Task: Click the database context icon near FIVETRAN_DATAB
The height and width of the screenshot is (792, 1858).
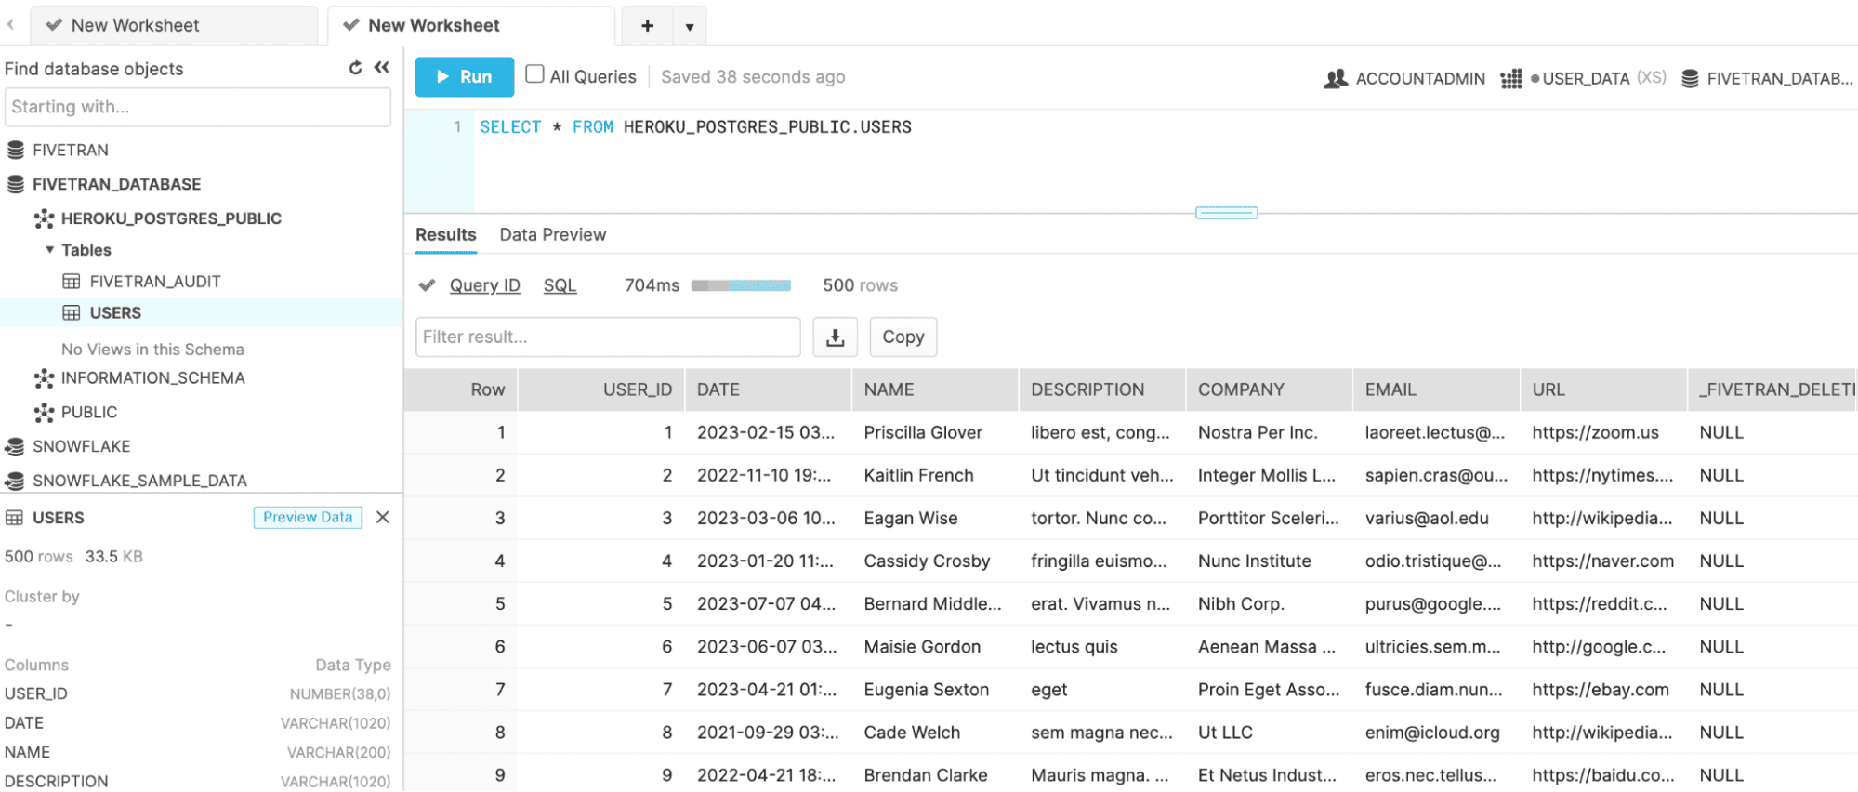Action: [x=1691, y=79]
